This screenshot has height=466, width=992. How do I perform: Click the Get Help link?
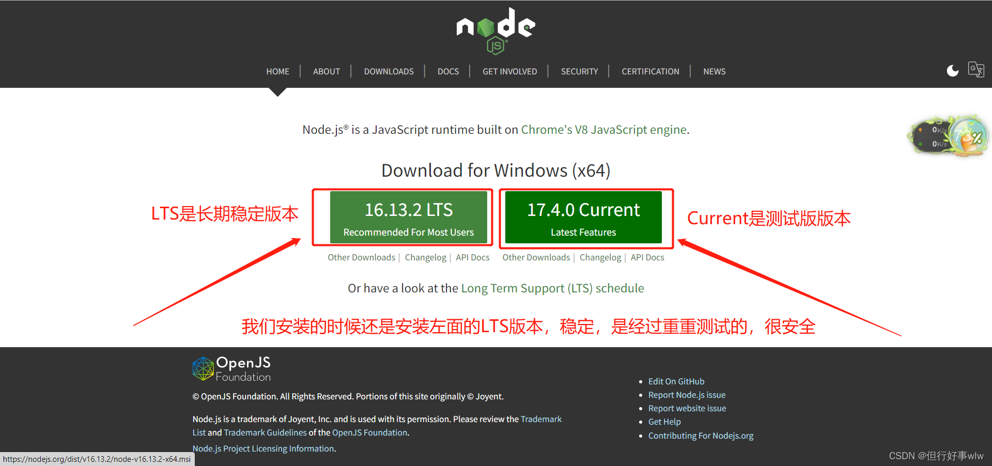tap(664, 422)
